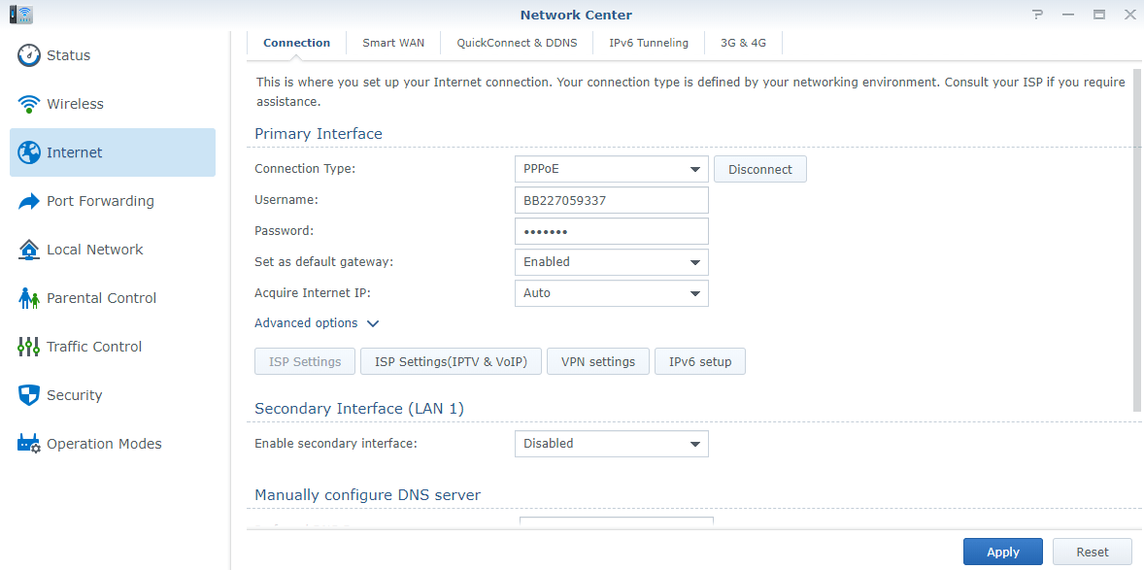
Task: Click the Operation Modes router icon
Action: pos(30,444)
